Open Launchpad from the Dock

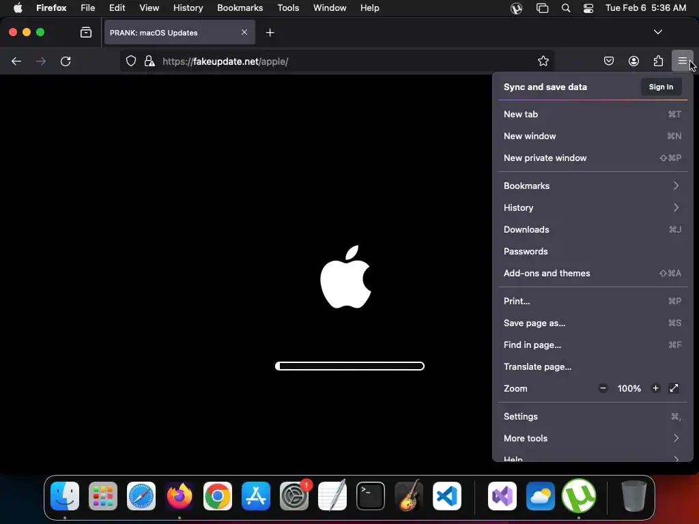[x=103, y=496]
